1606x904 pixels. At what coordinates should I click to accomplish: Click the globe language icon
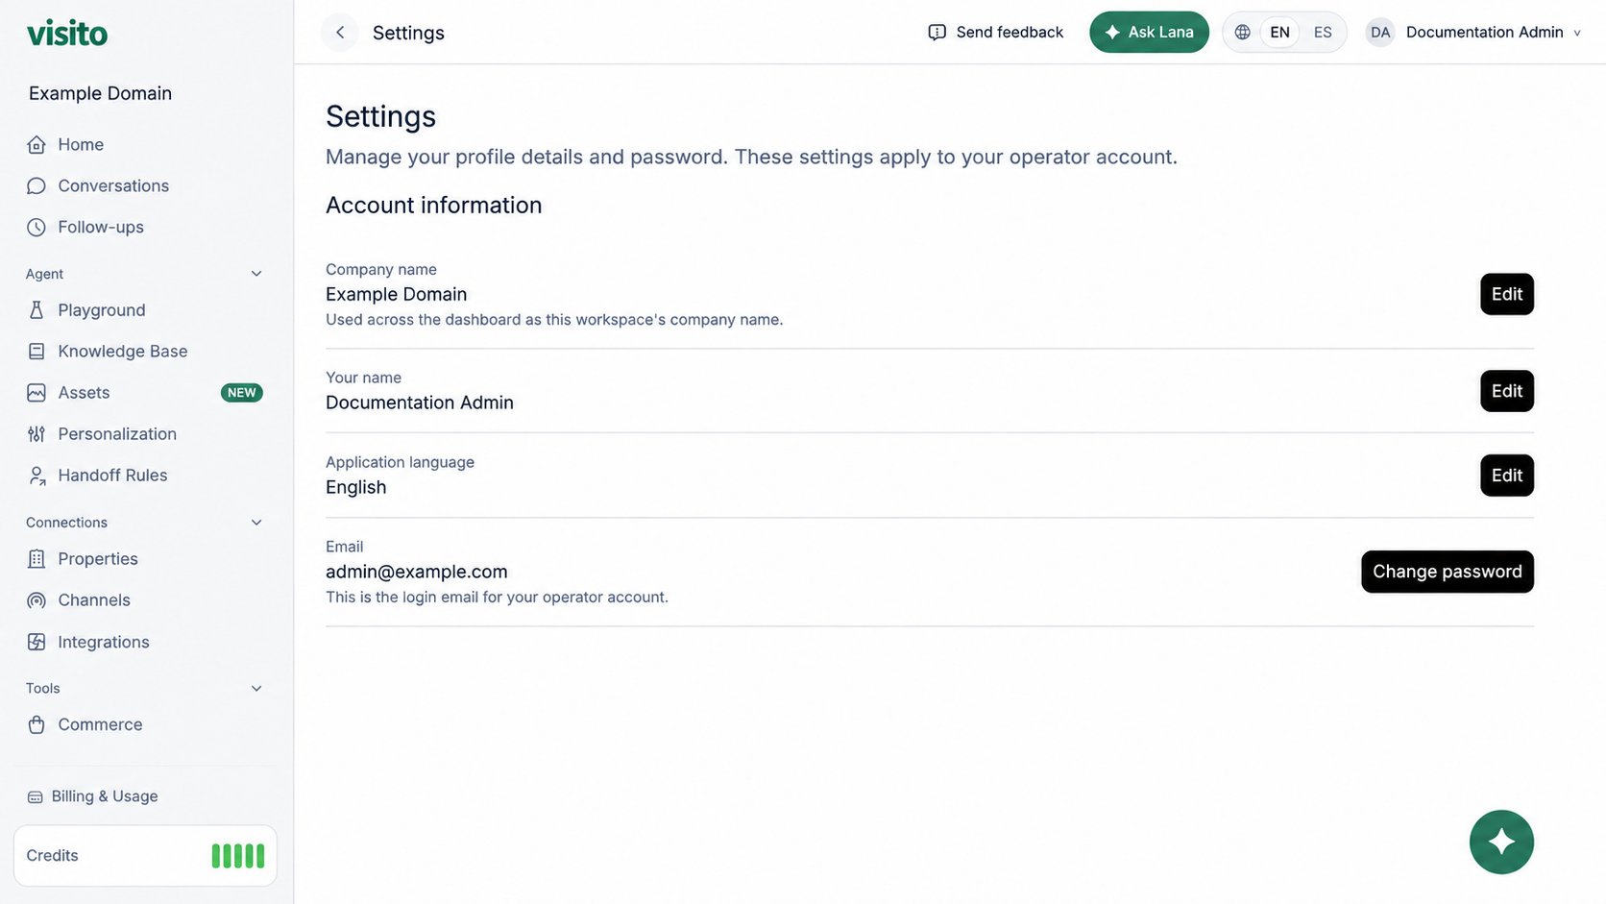click(x=1242, y=33)
